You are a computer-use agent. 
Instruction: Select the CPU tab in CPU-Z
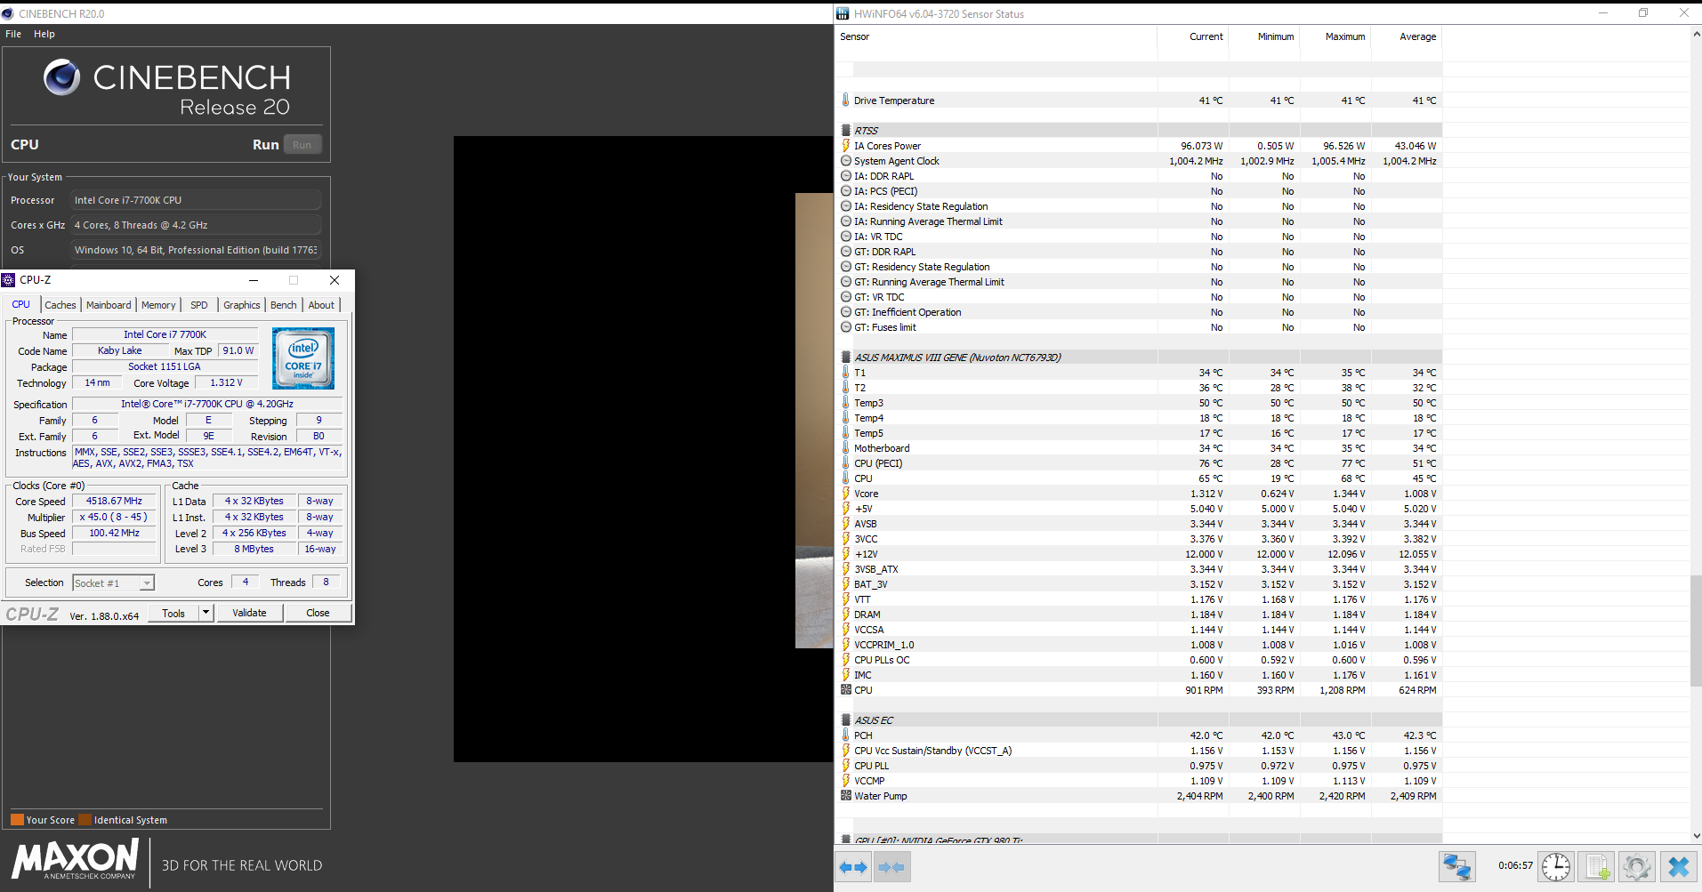coord(21,304)
